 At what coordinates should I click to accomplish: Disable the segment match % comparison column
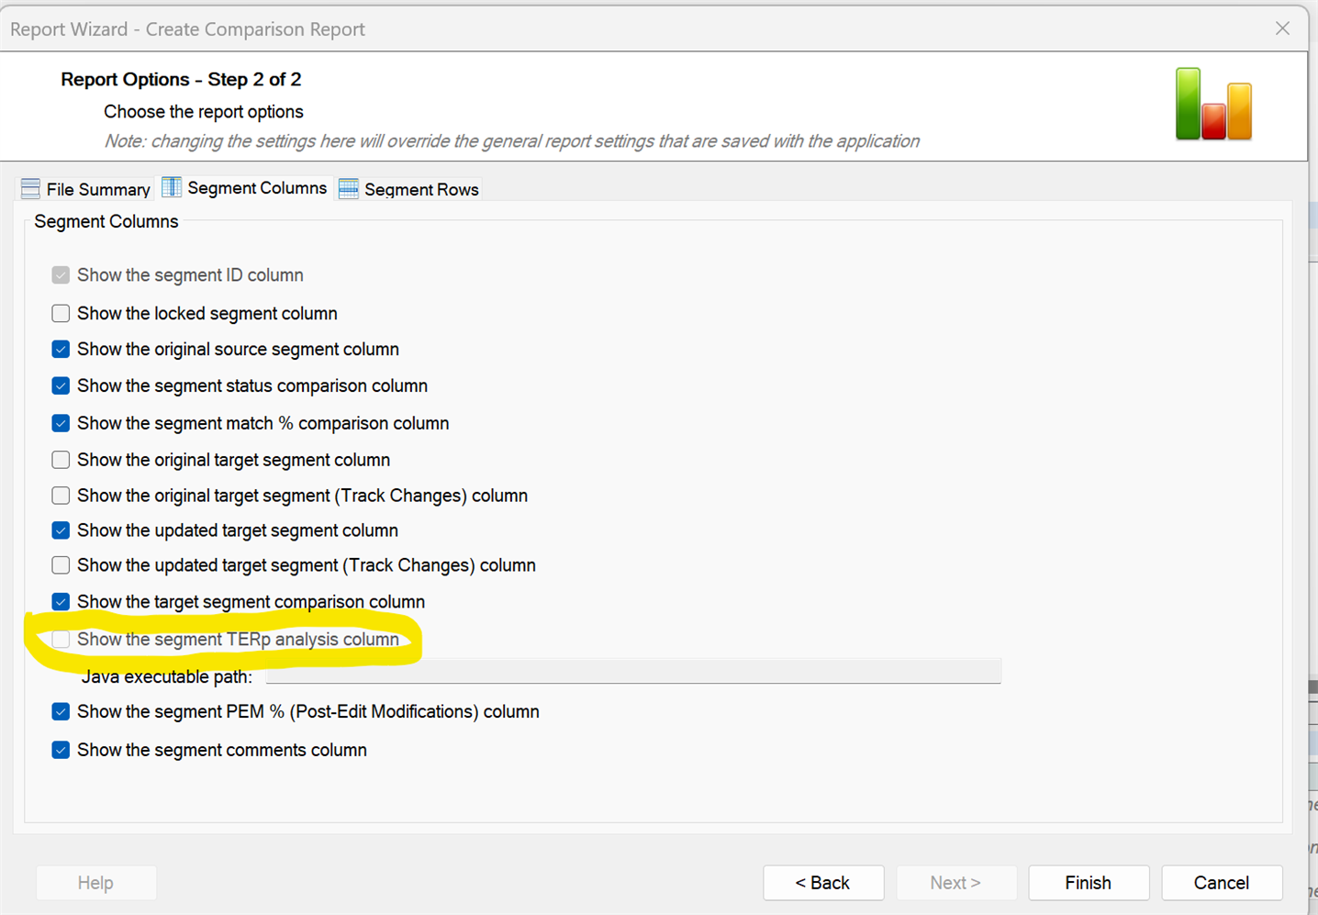tap(60, 423)
